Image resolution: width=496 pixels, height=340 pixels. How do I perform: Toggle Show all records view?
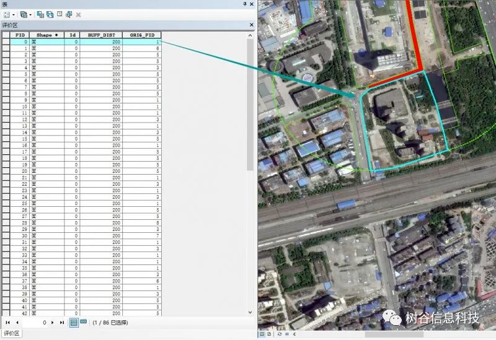[x=74, y=323]
